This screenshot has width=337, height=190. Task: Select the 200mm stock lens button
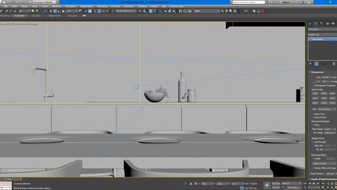[332, 103]
